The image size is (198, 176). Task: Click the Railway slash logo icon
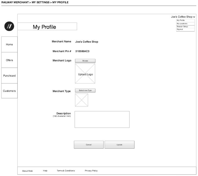click(x=9, y=26)
